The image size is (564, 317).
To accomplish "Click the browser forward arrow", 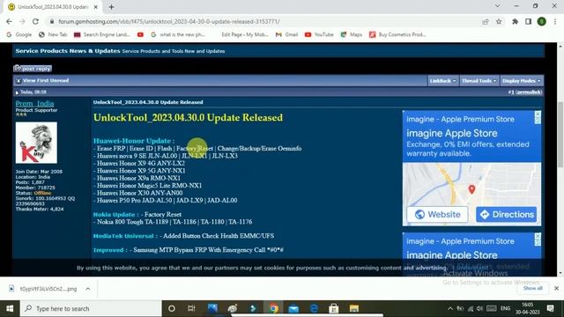I will (x=22, y=21).
